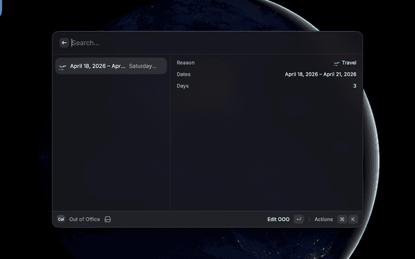Focus the Search input field

(195, 43)
